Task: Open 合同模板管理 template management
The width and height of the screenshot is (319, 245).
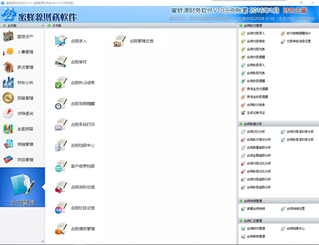Action: [x=61, y=229]
